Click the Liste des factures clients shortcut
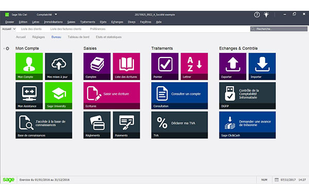Image resolution: width=309 pixels, height=195 pixels. 65,29
